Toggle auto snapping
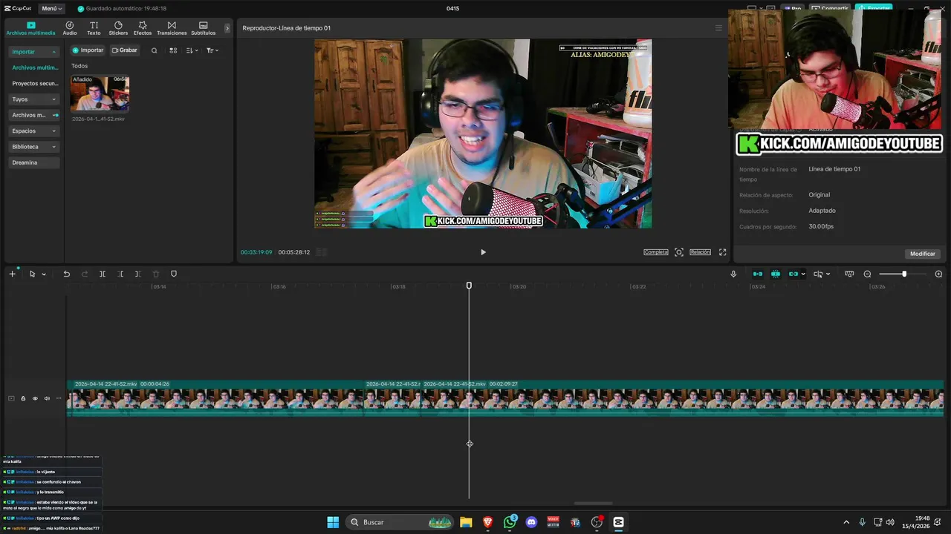The image size is (951, 534). coord(776,274)
